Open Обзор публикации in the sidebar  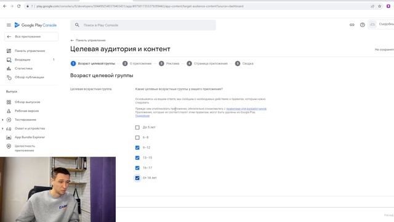[x=29, y=77]
